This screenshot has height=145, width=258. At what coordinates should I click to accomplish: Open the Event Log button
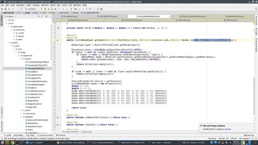tap(249, 135)
